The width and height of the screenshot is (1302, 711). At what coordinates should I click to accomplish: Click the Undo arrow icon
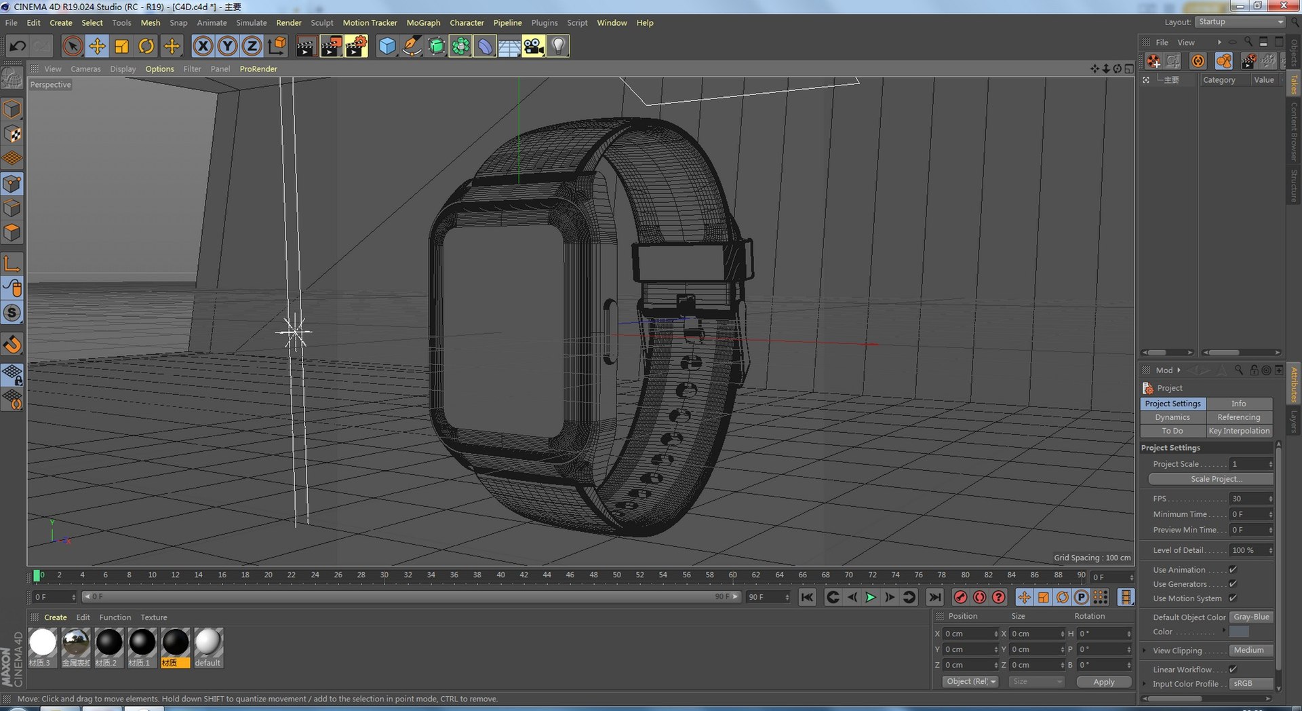coord(18,46)
